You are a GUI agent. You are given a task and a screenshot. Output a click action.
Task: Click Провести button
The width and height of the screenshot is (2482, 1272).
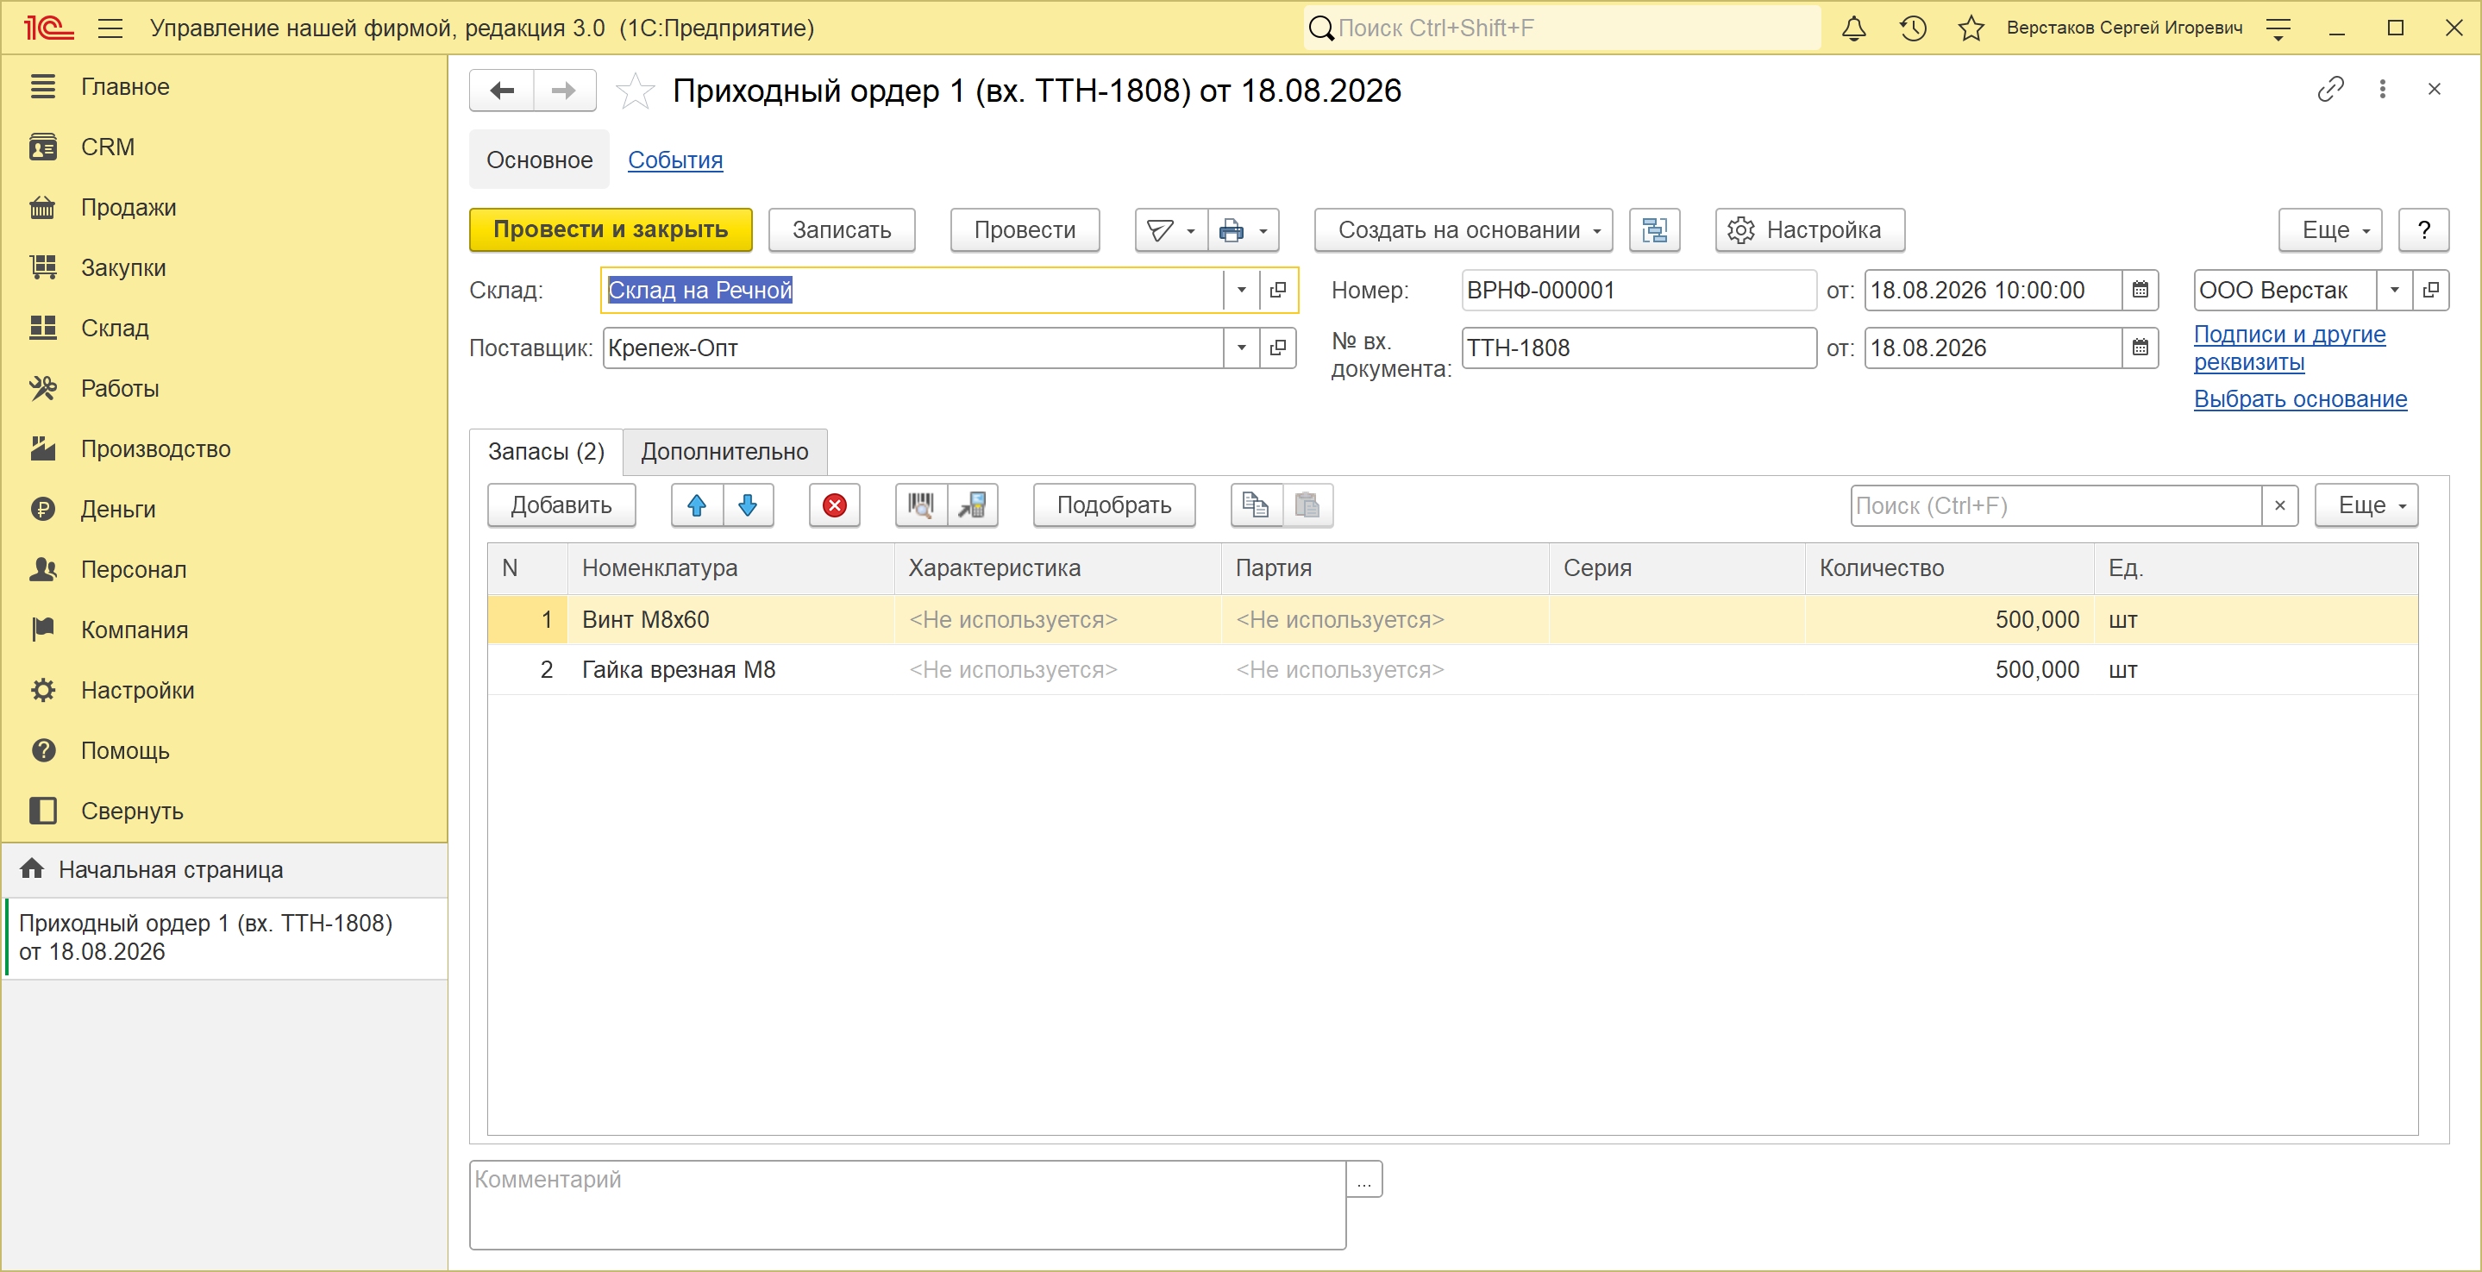click(x=1025, y=230)
